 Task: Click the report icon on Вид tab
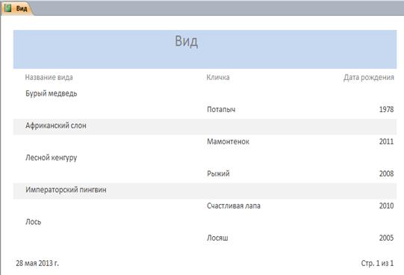click(x=8, y=8)
